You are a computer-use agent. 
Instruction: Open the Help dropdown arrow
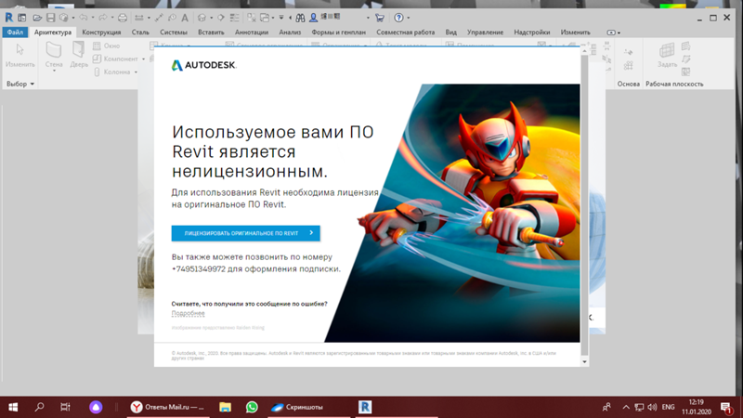coord(409,18)
